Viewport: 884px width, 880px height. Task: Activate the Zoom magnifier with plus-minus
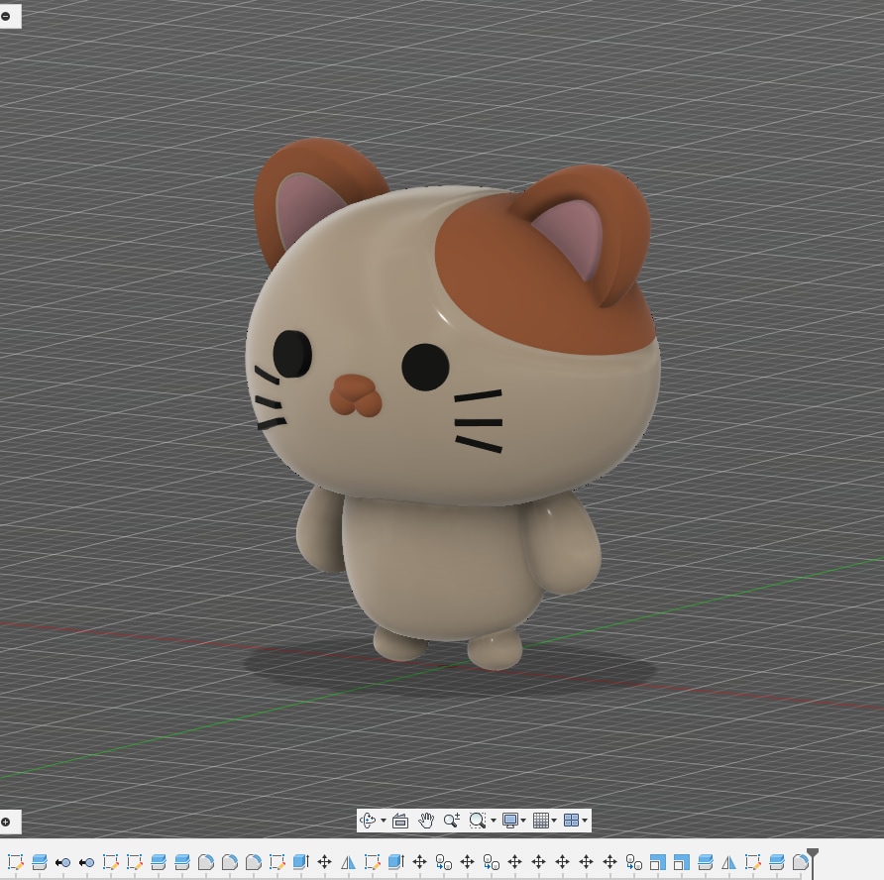(x=452, y=821)
